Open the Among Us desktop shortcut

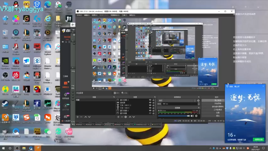tap(37, 90)
